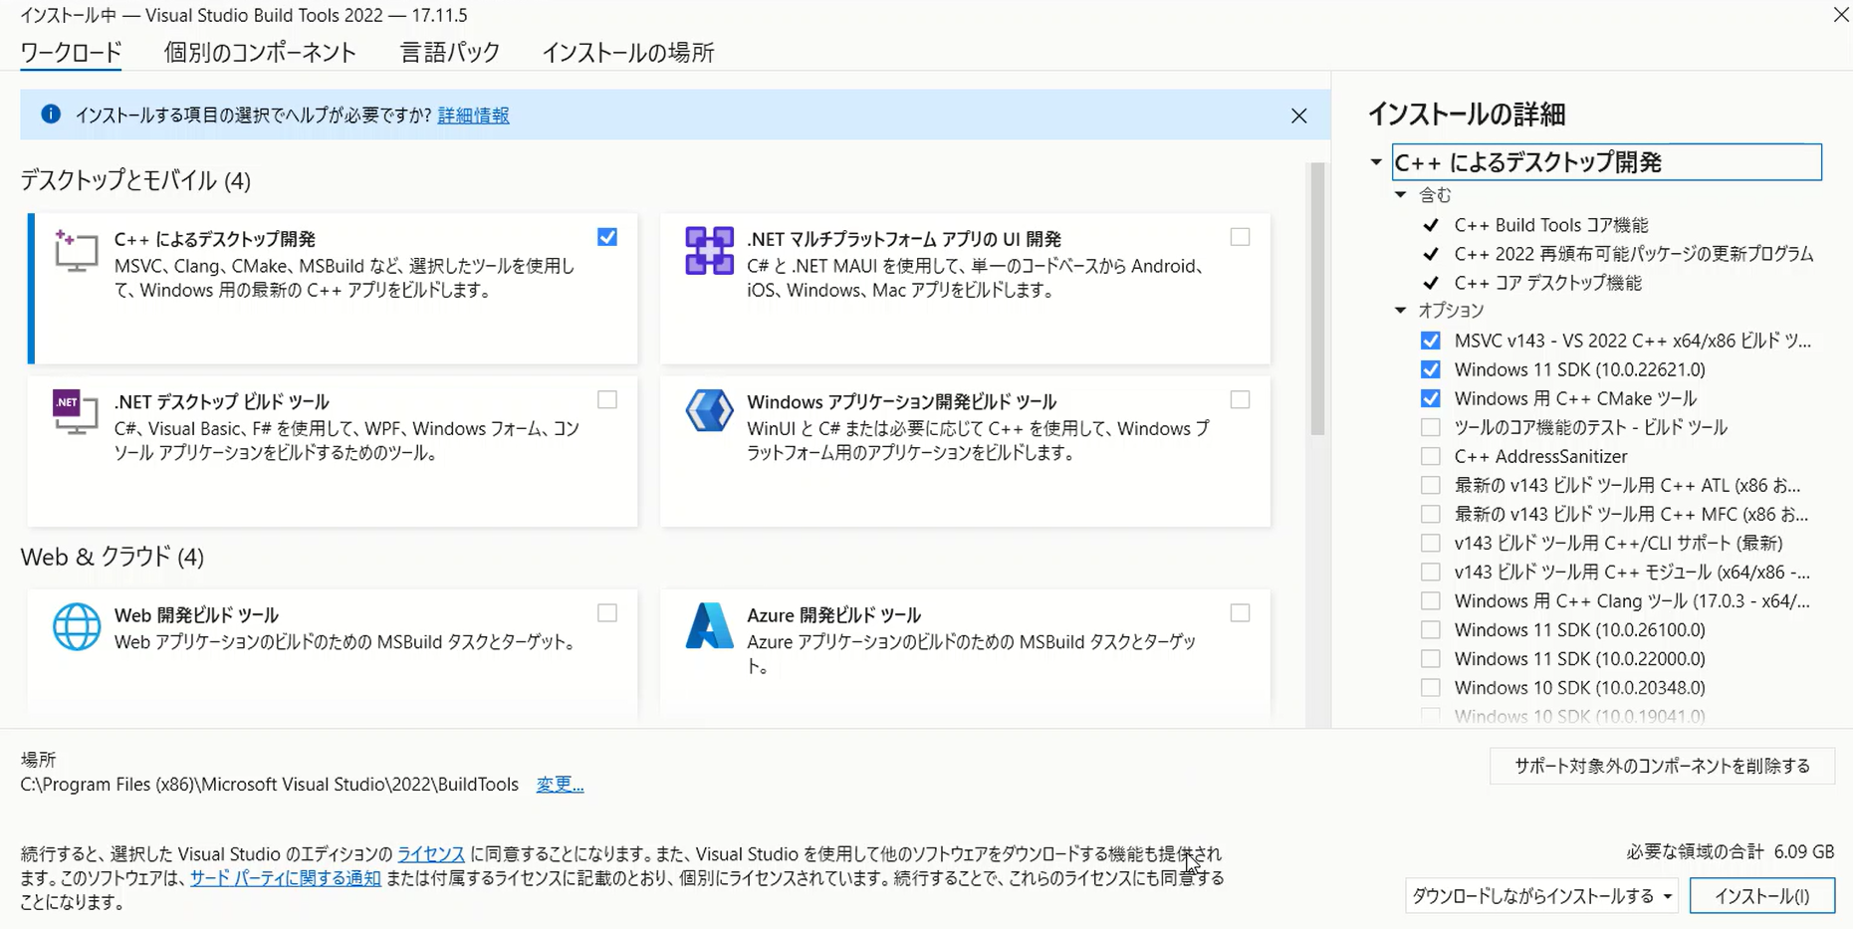Enable the C++ ATL for v143 build tools option
1853x929 pixels.
point(1431,485)
